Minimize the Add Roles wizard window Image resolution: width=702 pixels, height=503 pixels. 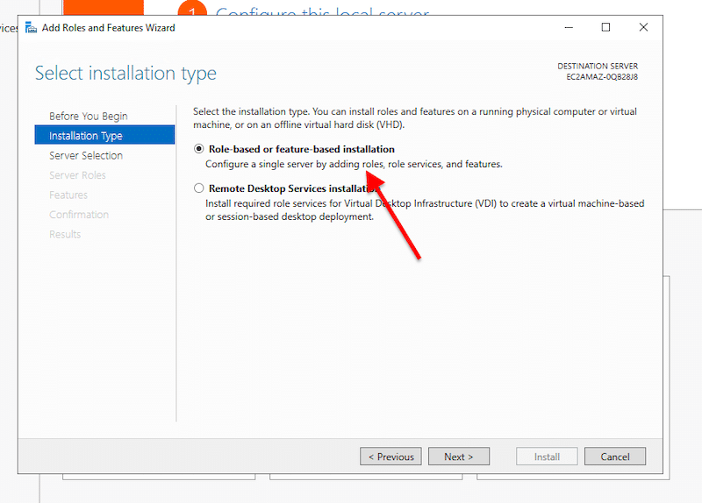point(569,28)
